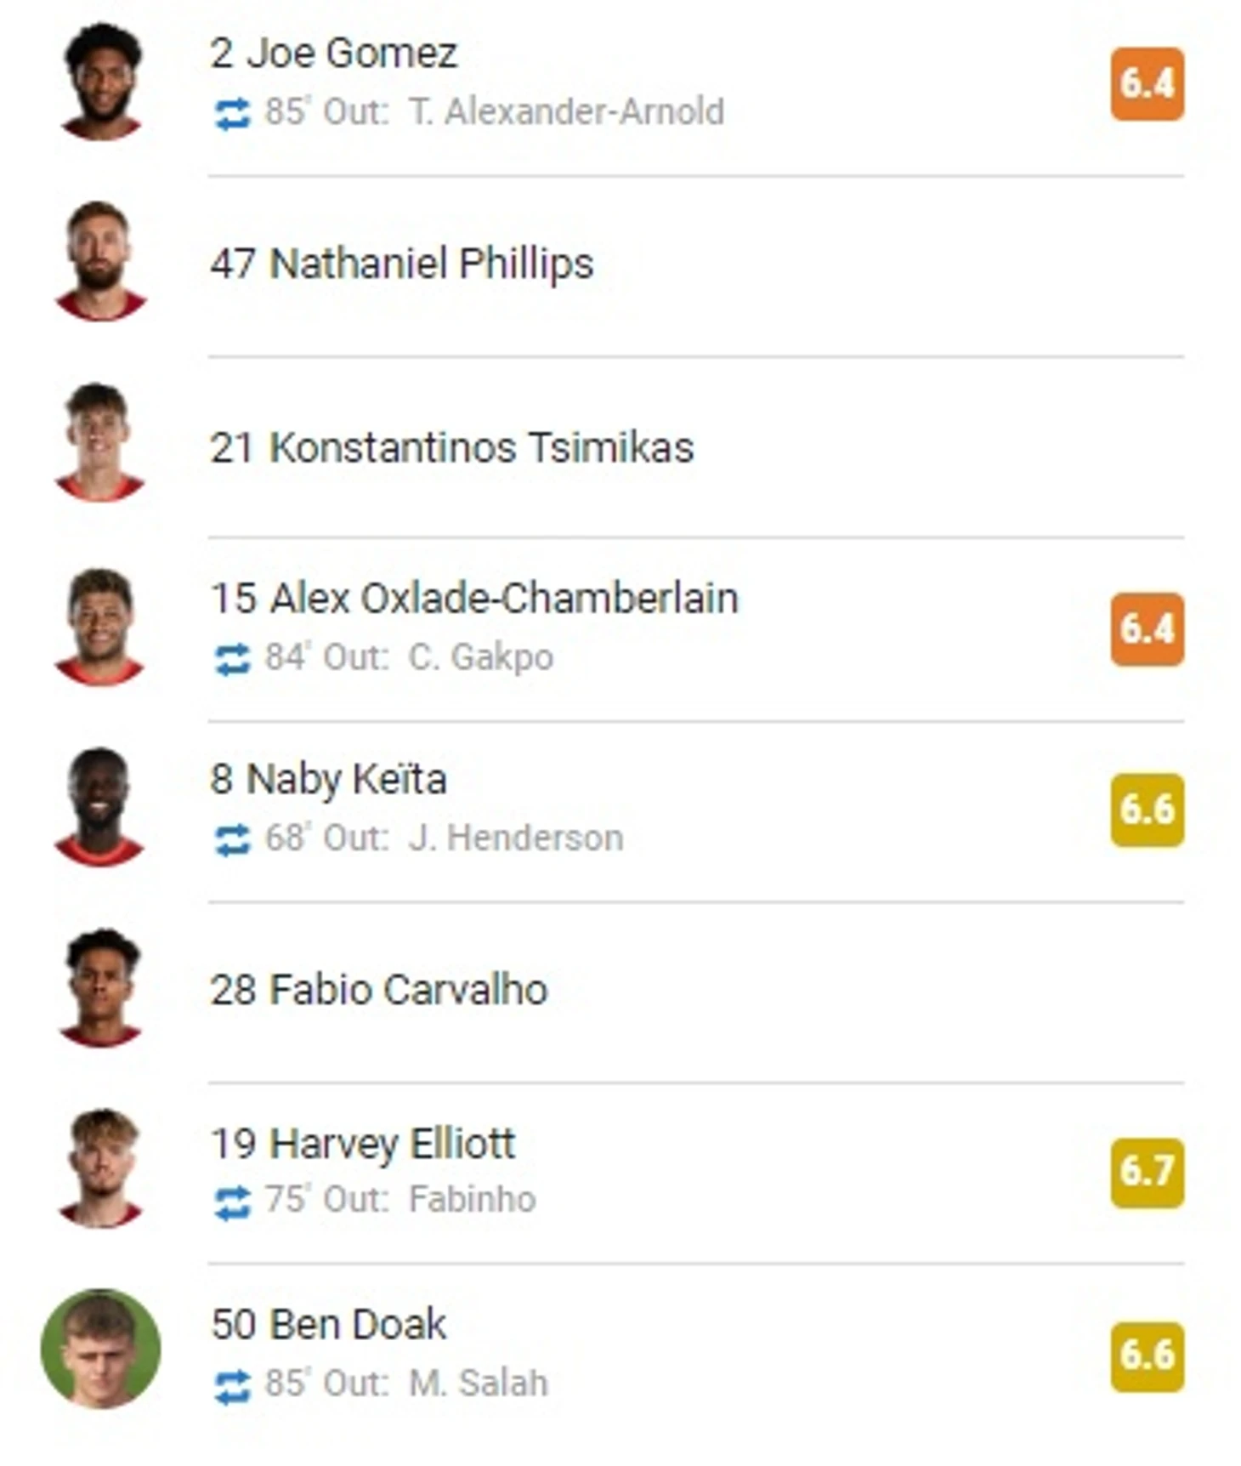Image resolution: width=1241 pixels, height=1466 pixels.
Task: Open the 2 Joe Gomez player link
Action: (x=334, y=53)
